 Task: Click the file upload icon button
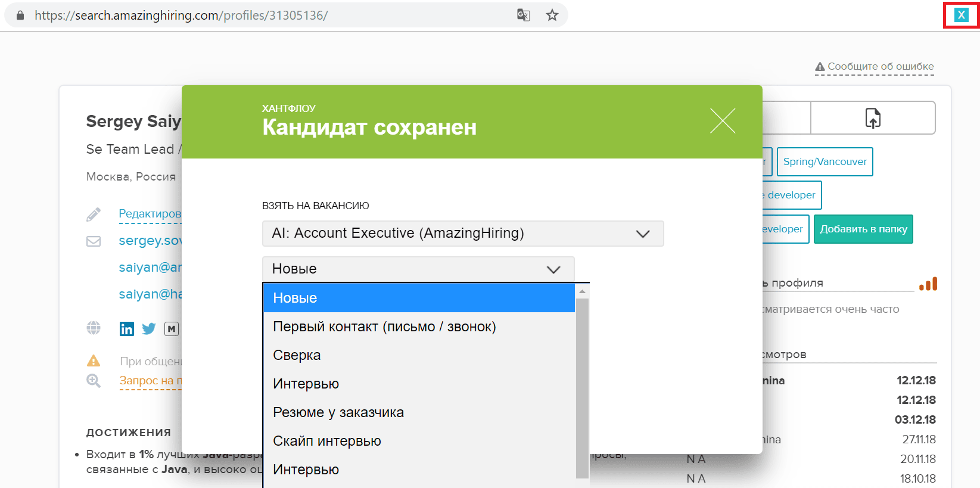tap(873, 118)
